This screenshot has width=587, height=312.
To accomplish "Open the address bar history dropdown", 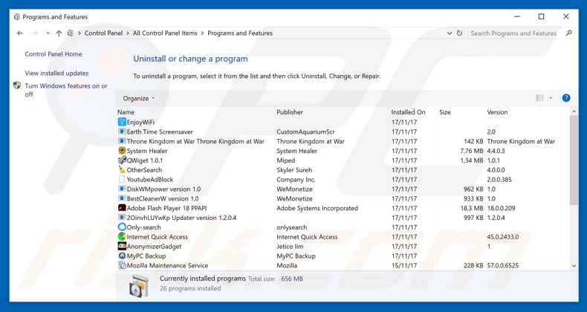I will (x=450, y=33).
